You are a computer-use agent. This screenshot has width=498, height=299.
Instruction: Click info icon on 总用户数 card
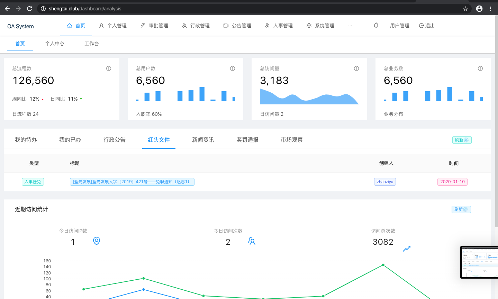pyautogui.click(x=233, y=68)
